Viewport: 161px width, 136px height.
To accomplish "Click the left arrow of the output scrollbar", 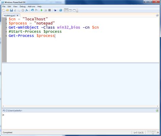I will pyautogui.click(x=3, y=106).
